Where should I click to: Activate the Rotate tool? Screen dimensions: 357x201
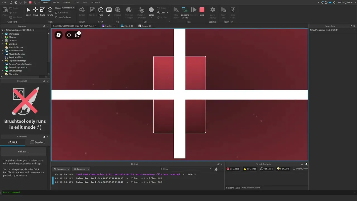point(50,11)
